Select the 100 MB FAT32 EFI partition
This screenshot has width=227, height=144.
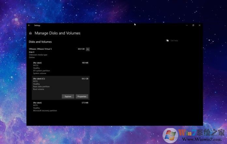tap(60, 68)
